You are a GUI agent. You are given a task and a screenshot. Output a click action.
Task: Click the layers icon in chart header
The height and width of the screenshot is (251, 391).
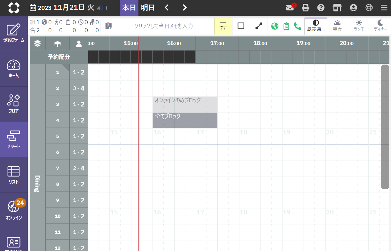pyautogui.click(x=37, y=43)
